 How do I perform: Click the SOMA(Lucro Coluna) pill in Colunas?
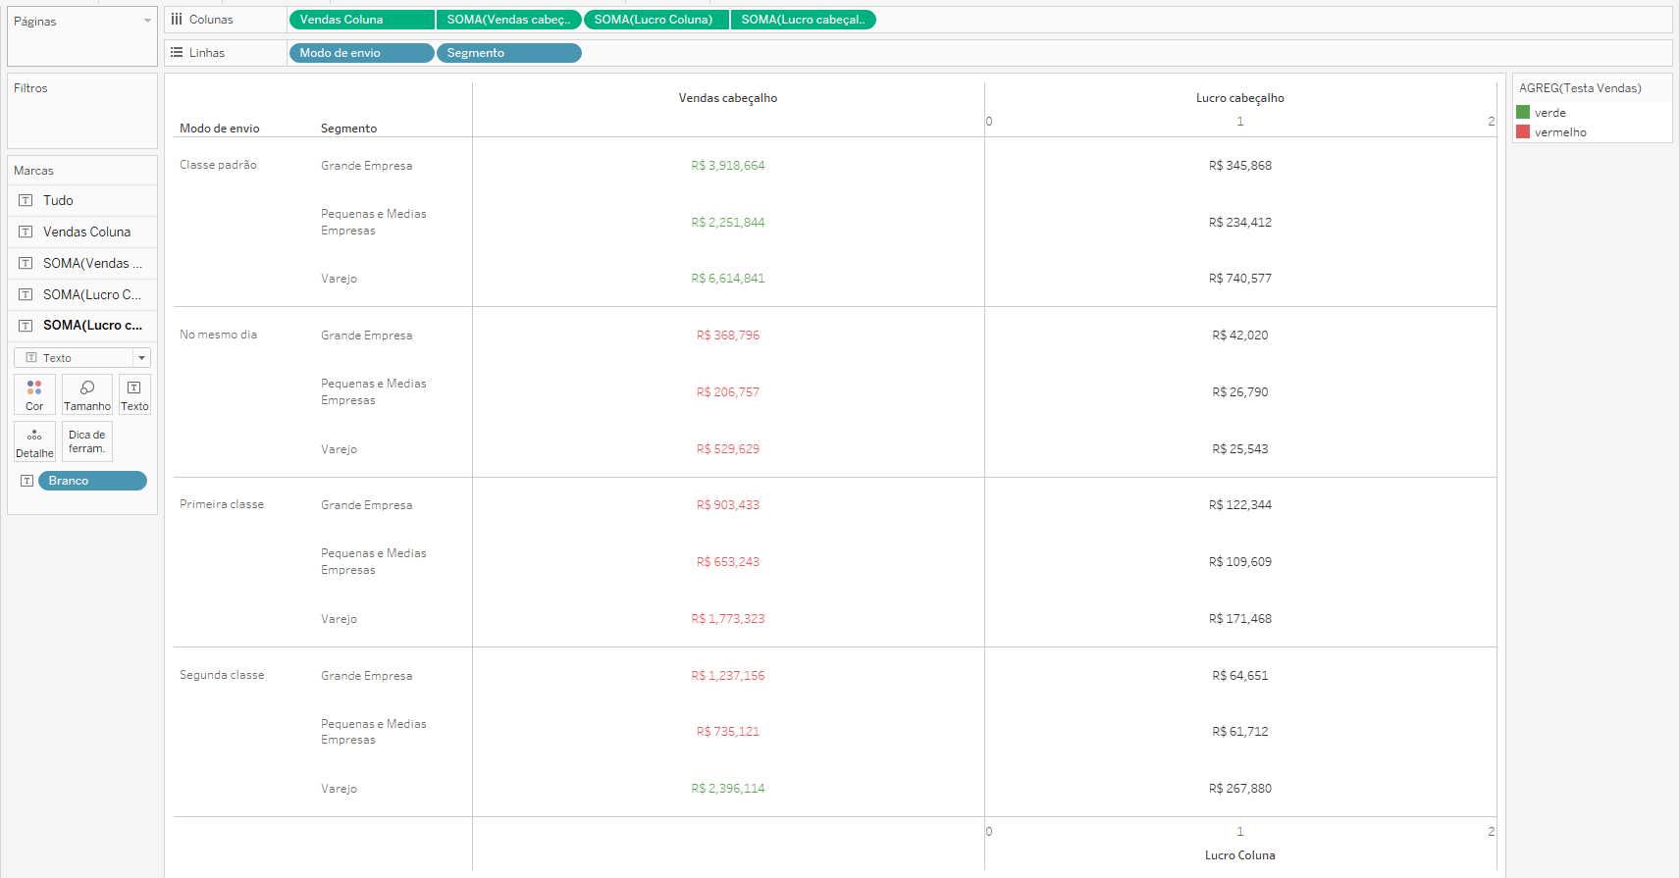(656, 20)
